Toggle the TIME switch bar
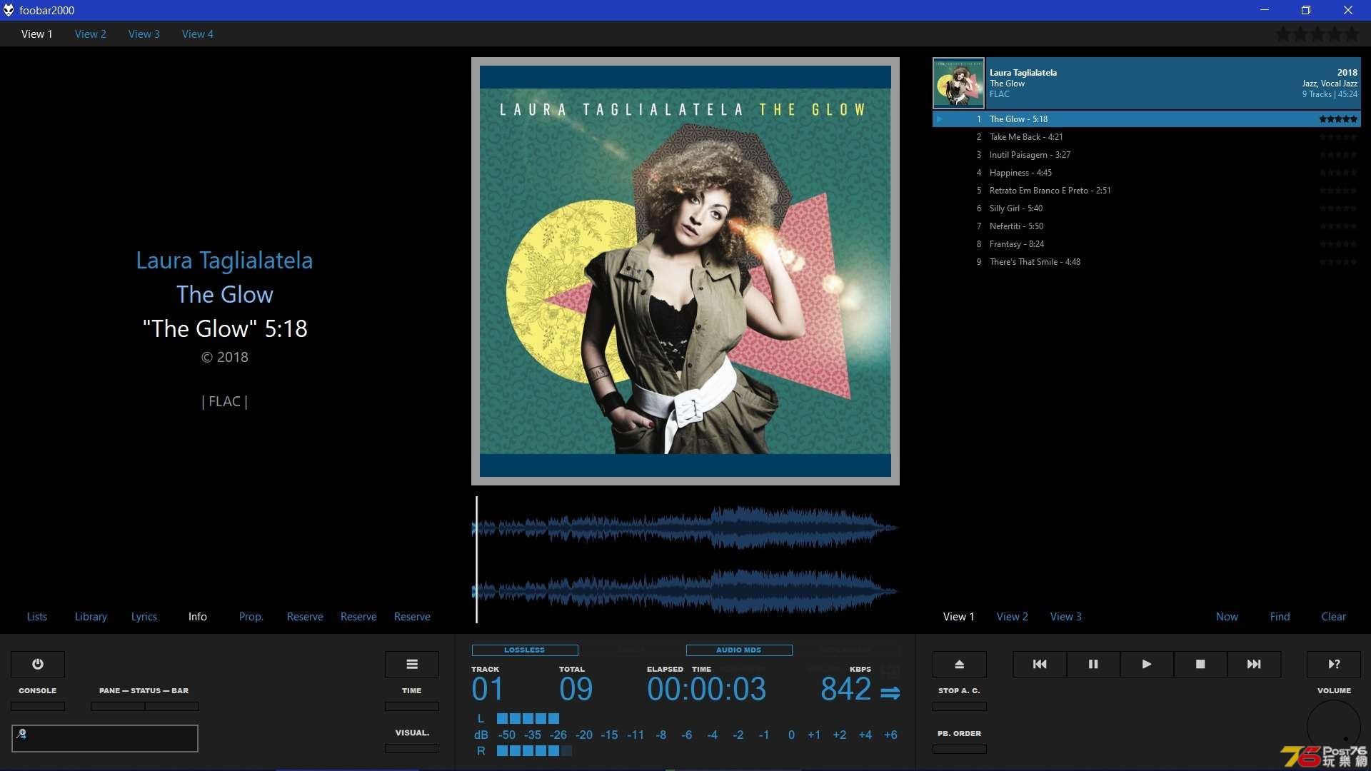The image size is (1371, 771). pos(412,706)
